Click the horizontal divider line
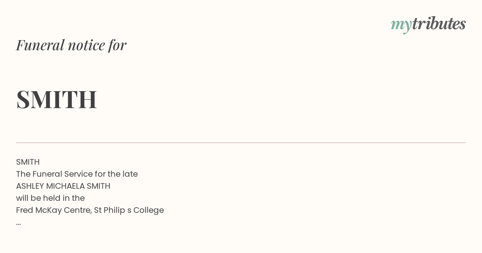Image resolution: width=482 pixels, height=253 pixels. click(x=241, y=143)
